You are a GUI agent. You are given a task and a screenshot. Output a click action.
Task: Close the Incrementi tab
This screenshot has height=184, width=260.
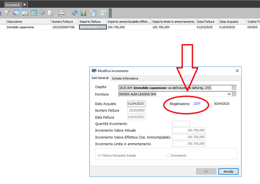point(24,4)
